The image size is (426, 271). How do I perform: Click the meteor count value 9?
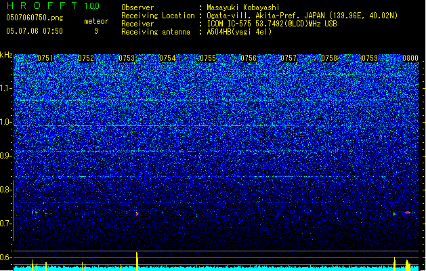(x=96, y=31)
